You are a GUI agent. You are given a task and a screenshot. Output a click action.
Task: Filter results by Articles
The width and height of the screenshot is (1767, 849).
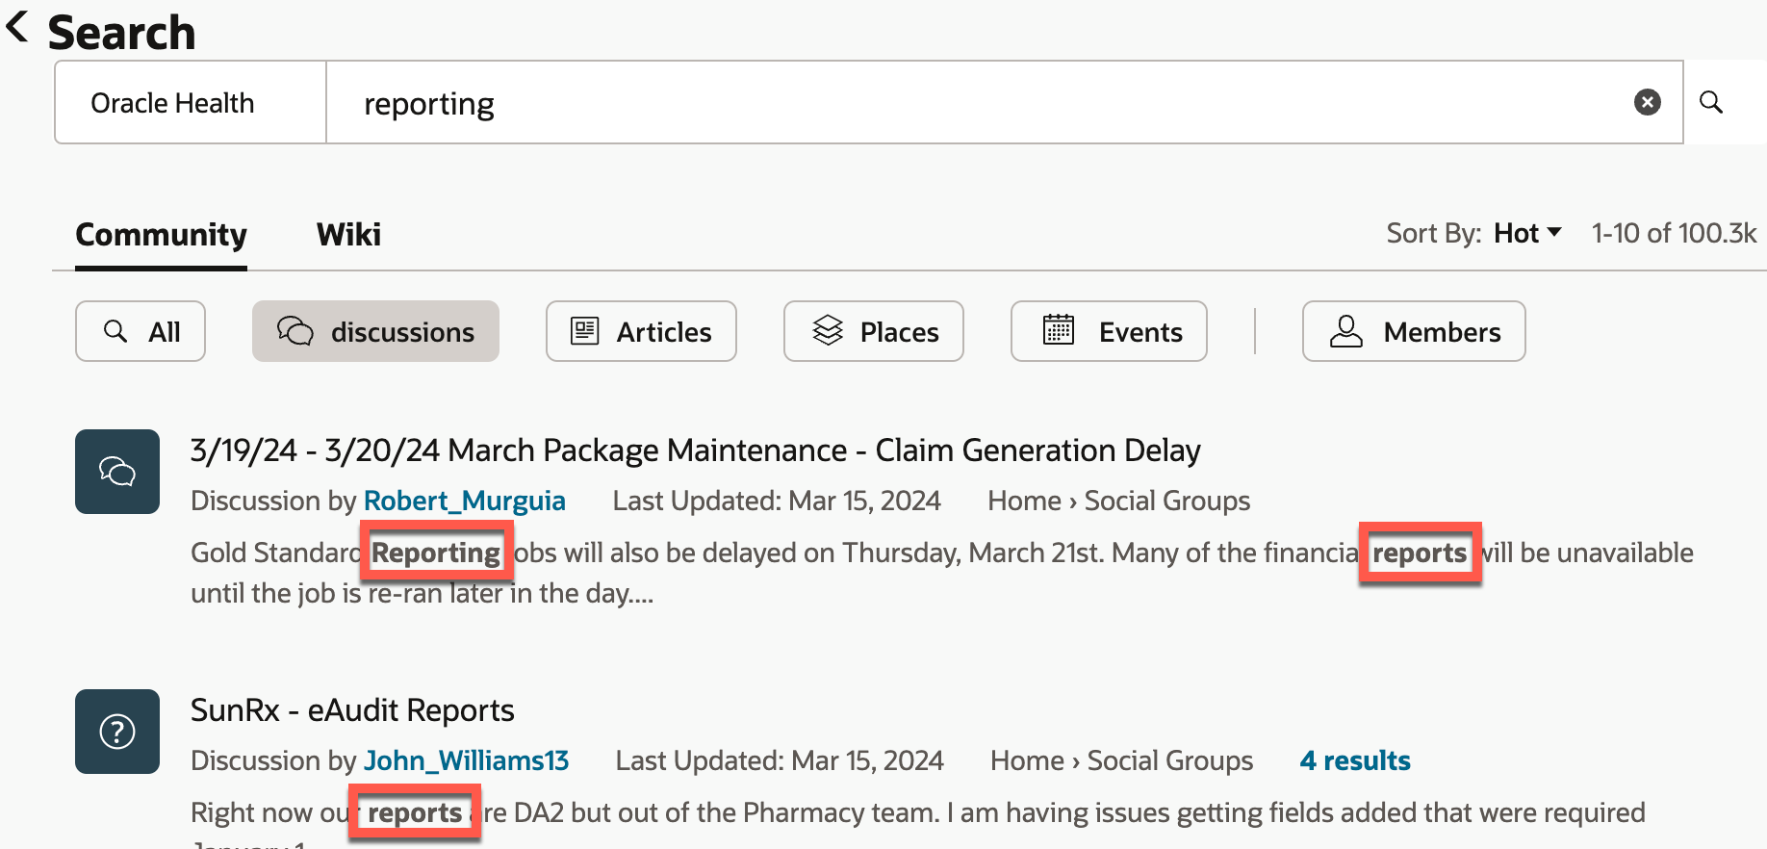coord(641,331)
